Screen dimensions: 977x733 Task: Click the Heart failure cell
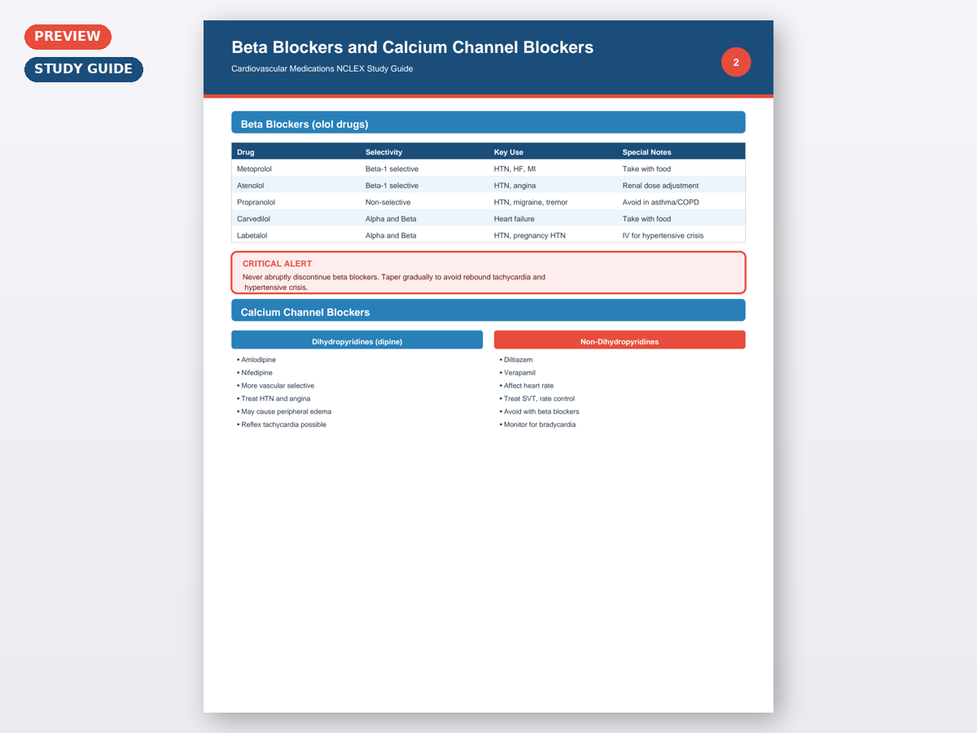pyautogui.click(x=515, y=219)
